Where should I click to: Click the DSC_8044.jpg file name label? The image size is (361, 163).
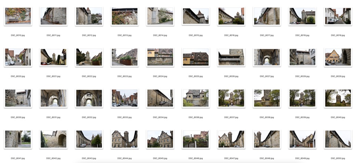pyautogui.click(x=124, y=158)
